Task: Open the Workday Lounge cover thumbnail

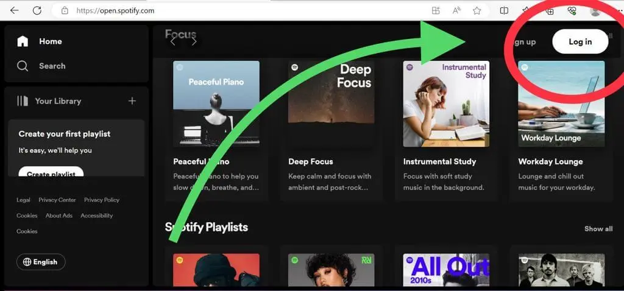Action: coord(561,103)
